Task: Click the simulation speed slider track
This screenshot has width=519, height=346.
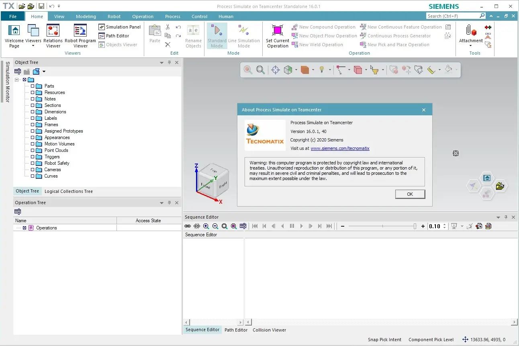Action: [x=382, y=226]
